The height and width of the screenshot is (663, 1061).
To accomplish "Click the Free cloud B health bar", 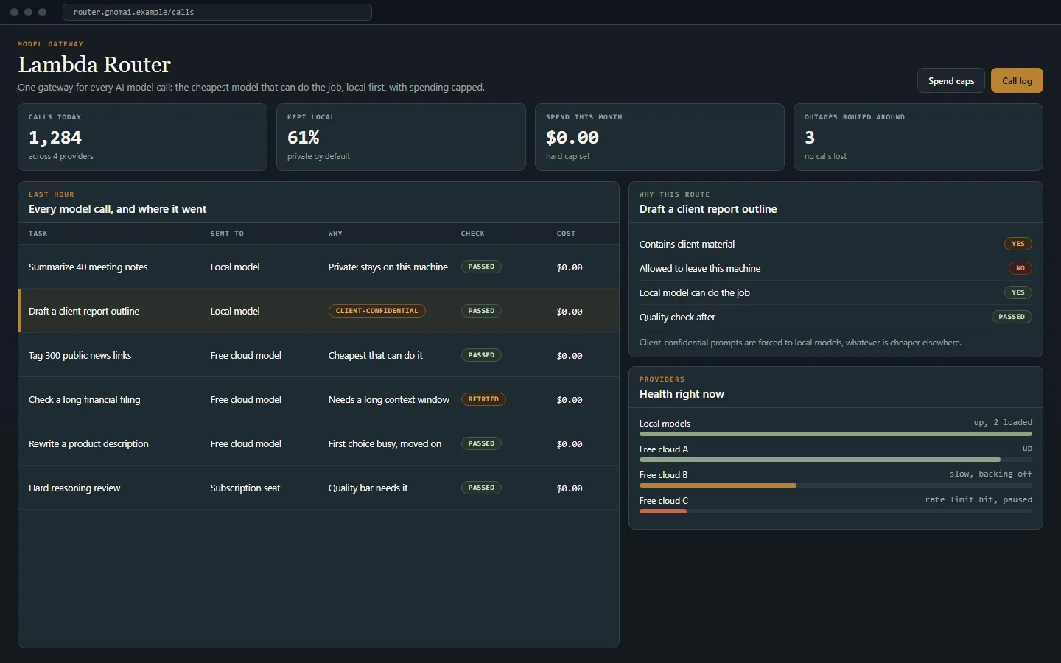I will (836, 485).
